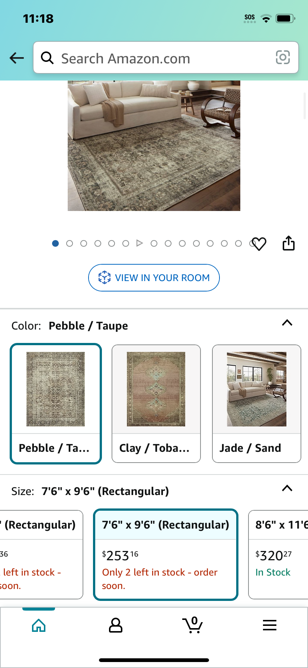Tap the back arrow icon
The image size is (308, 668).
(x=17, y=58)
